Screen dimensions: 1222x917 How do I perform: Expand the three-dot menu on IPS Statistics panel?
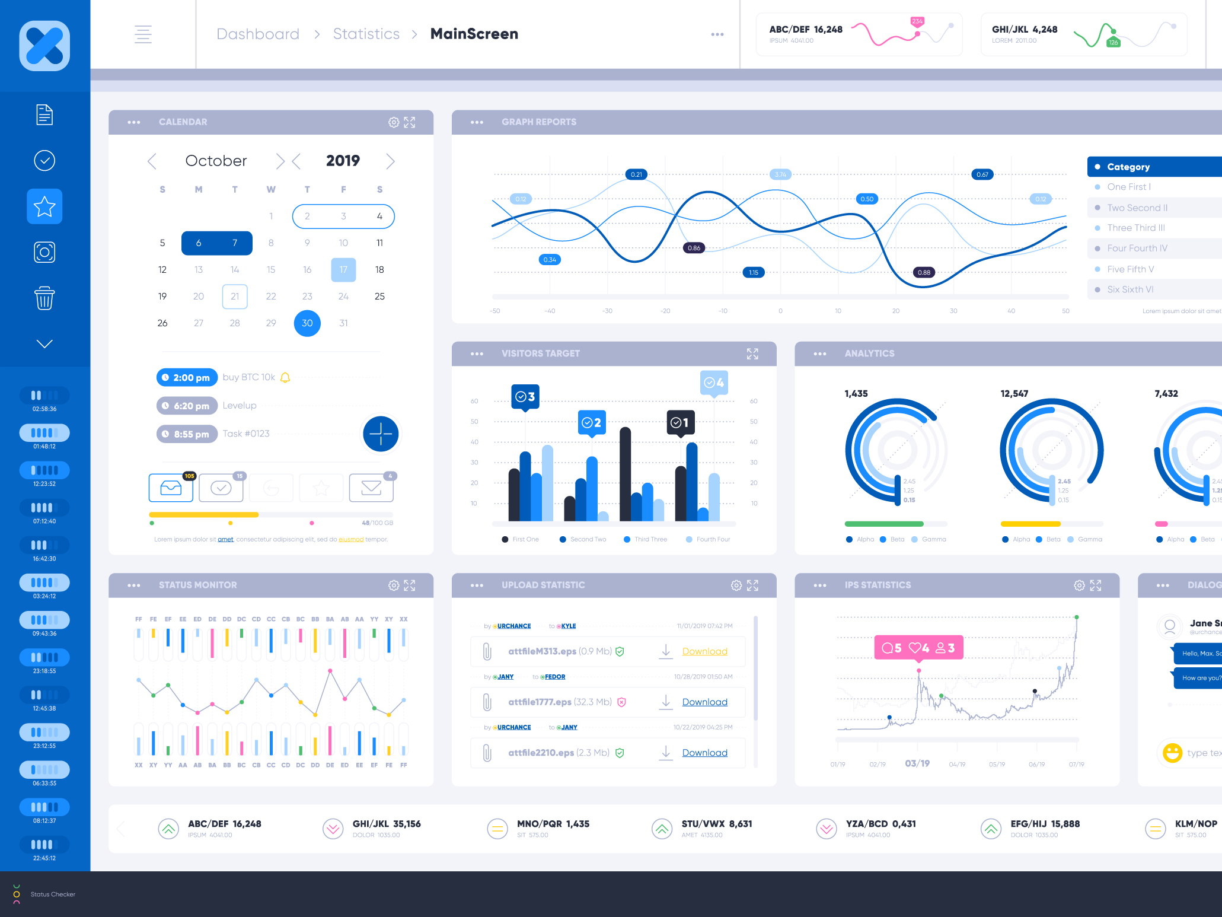pyautogui.click(x=818, y=585)
